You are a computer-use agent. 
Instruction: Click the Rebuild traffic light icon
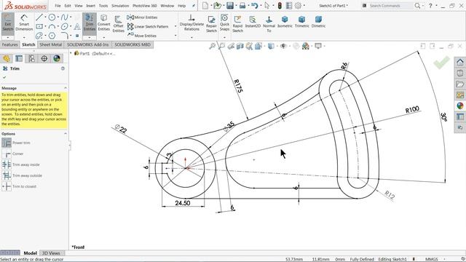pyautogui.click(x=280, y=5)
